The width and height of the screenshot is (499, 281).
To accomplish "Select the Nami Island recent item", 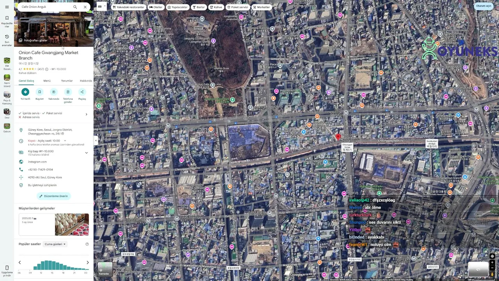I will [7, 81].
